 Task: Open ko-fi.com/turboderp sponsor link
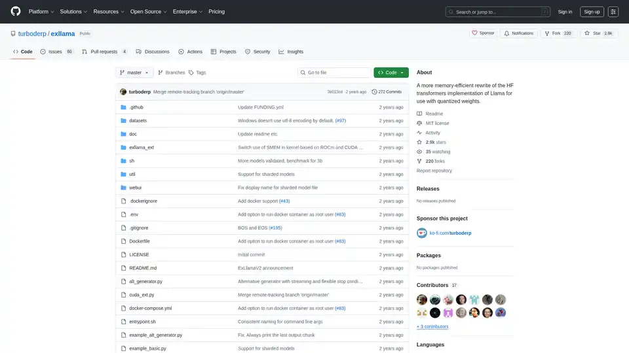[450, 233]
